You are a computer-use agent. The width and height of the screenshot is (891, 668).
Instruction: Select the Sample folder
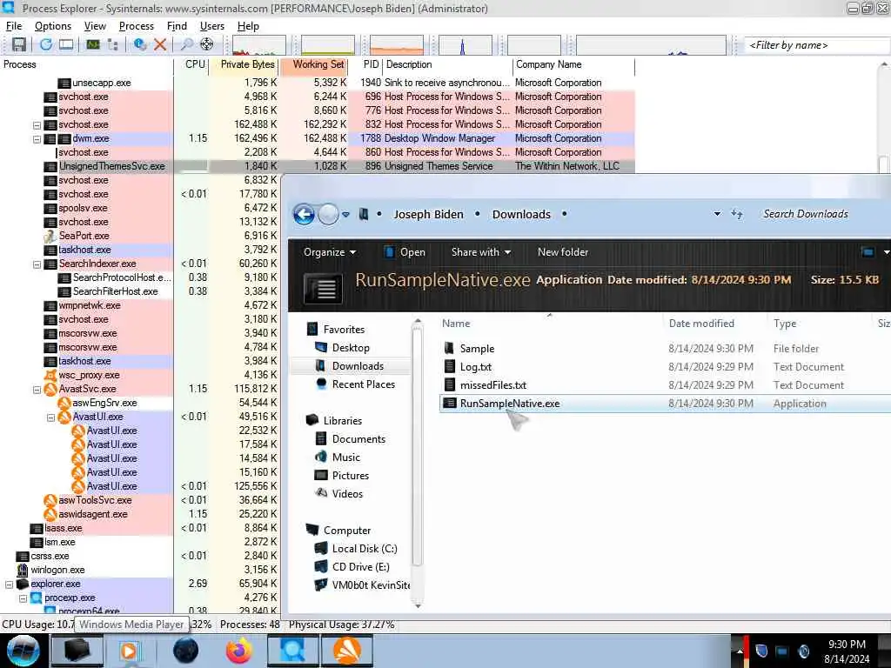[x=478, y=349]
